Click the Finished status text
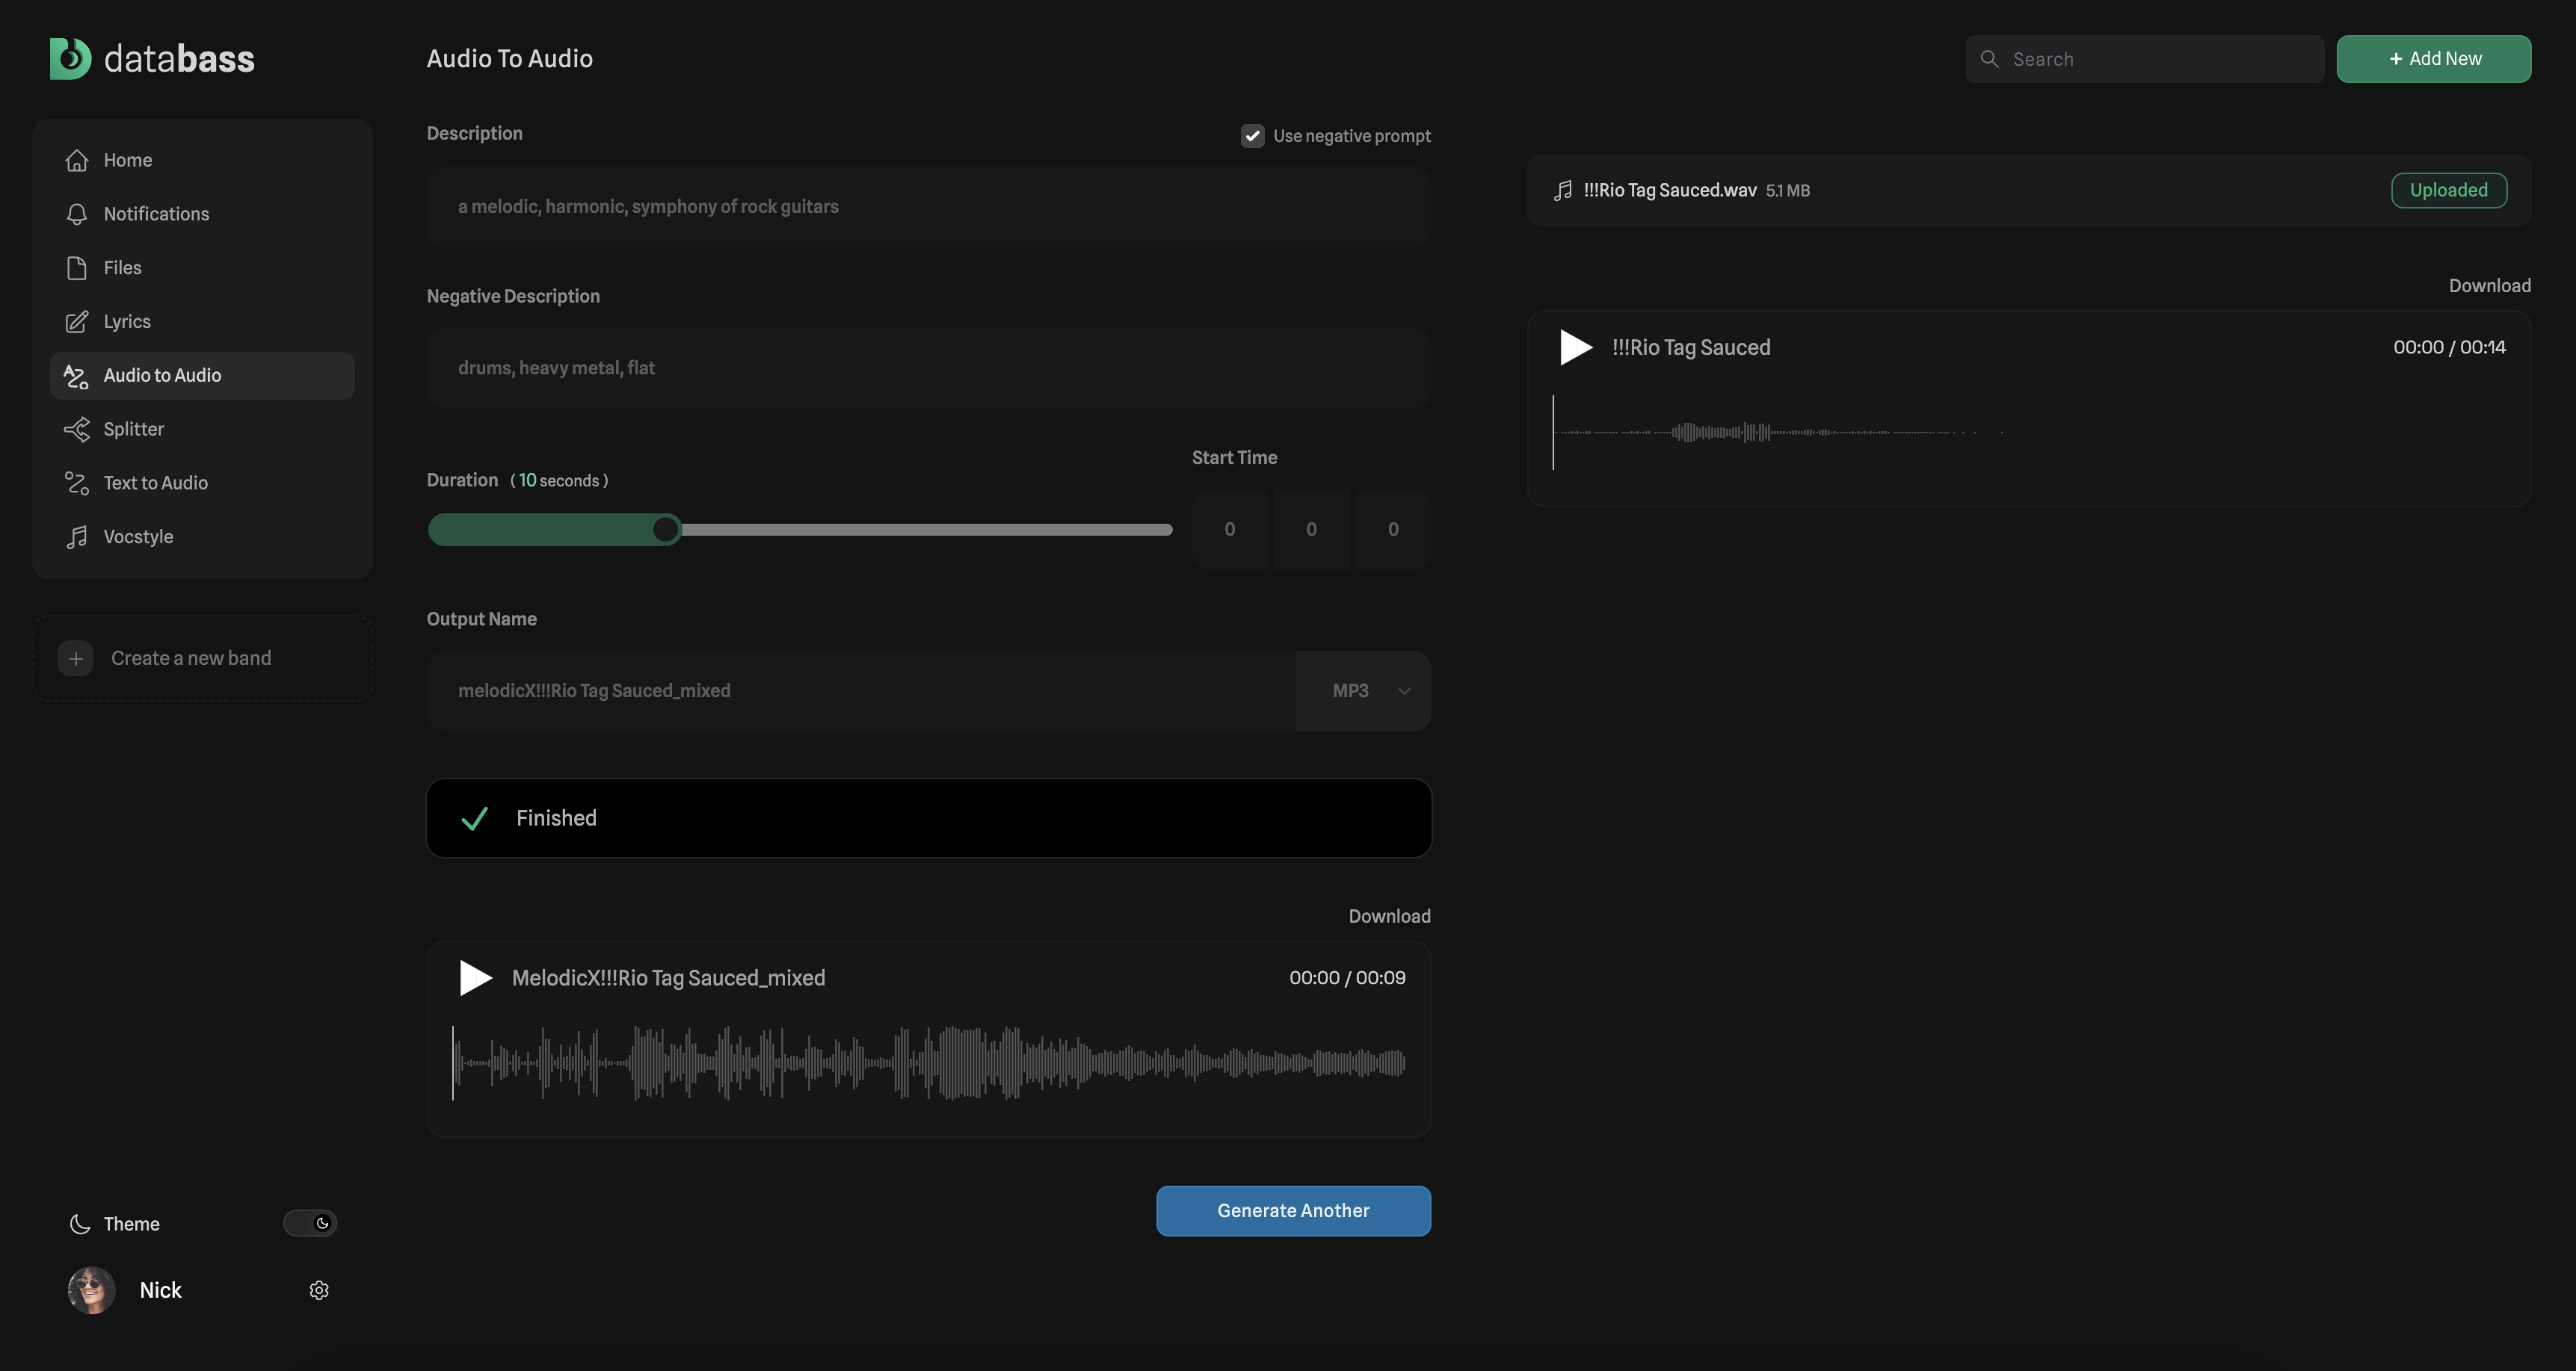Screen dimensions: 2576x1371 [x=556, y=818]
